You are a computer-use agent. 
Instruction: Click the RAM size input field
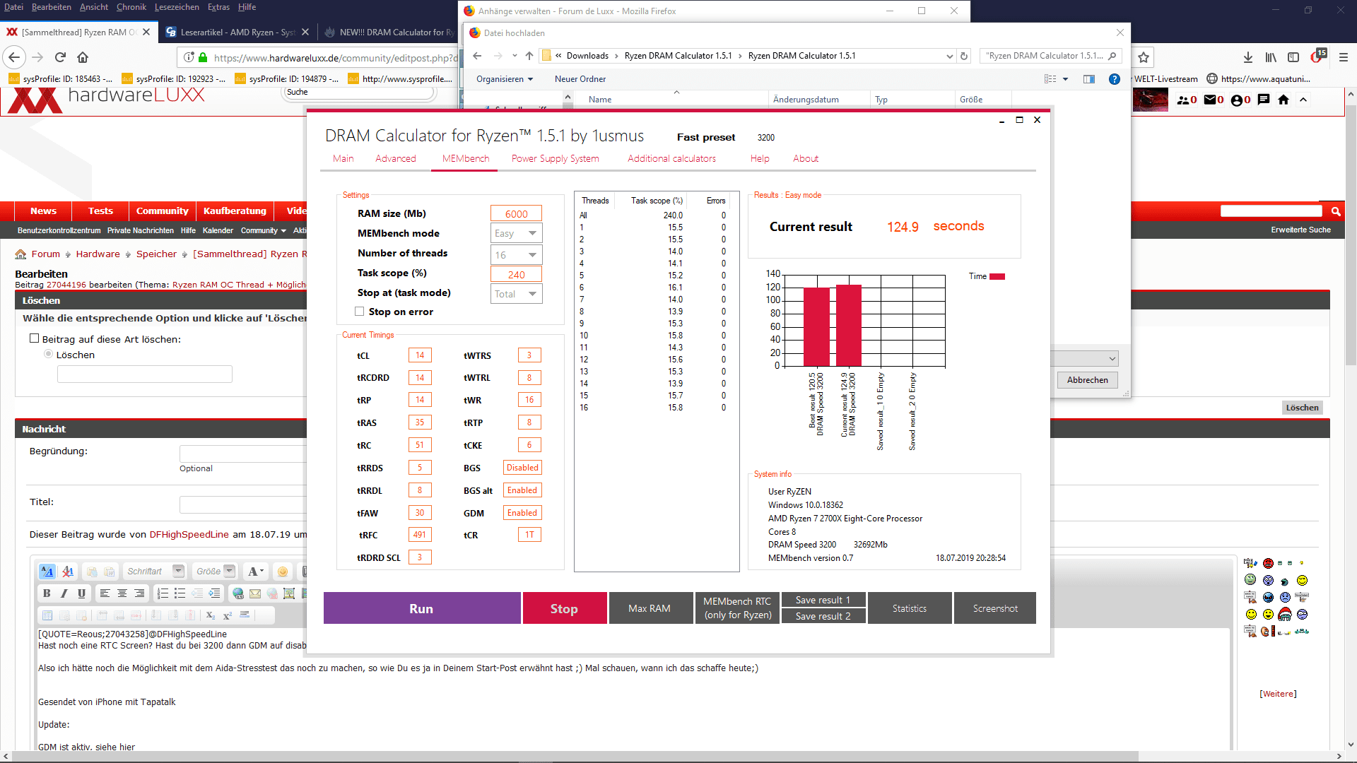(x=516, y=214)
